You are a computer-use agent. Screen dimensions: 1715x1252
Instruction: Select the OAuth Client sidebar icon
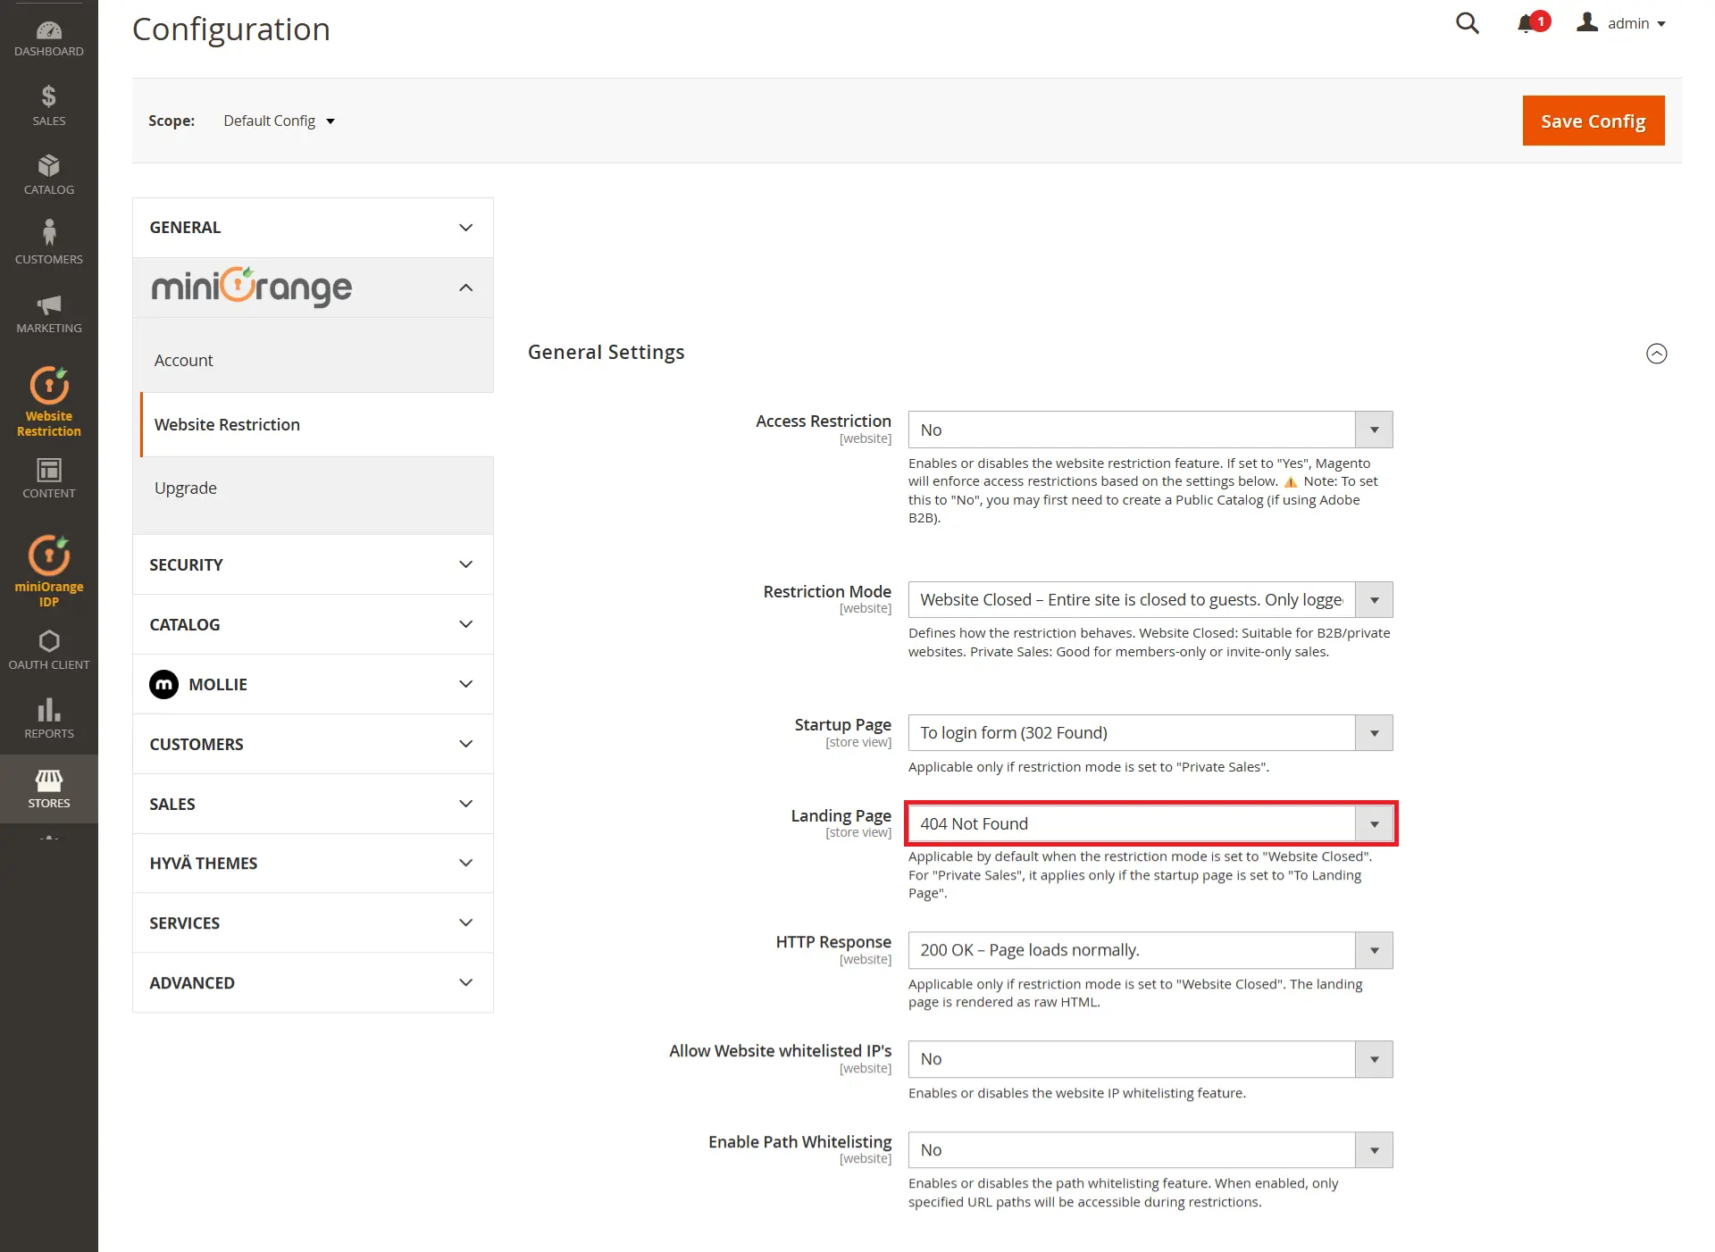click(x=48, y=647)
